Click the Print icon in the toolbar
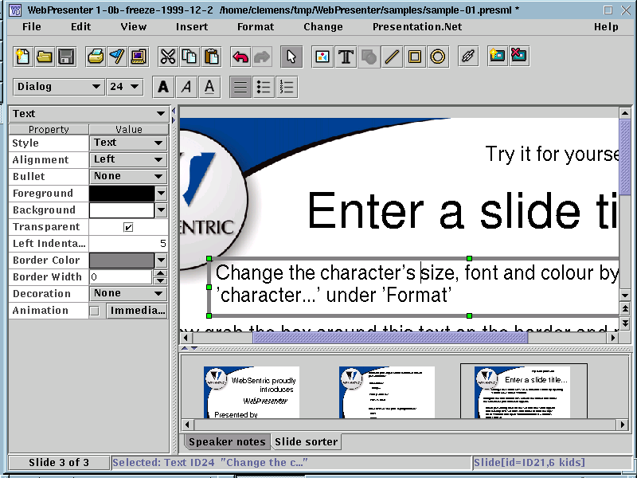Screen dimensions: 637x478 click(x=96, y=57)
